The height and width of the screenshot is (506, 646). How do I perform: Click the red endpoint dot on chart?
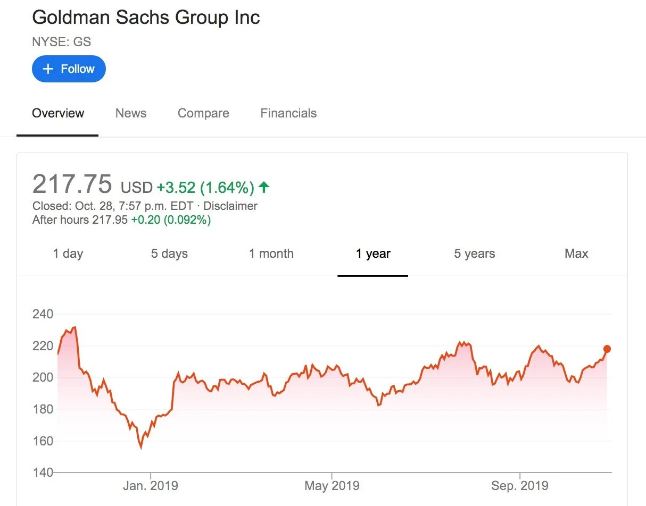607,349
